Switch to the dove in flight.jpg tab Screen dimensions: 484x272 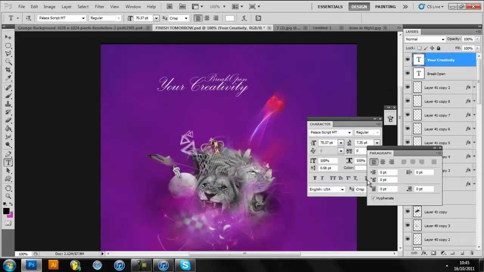[365, 28]
